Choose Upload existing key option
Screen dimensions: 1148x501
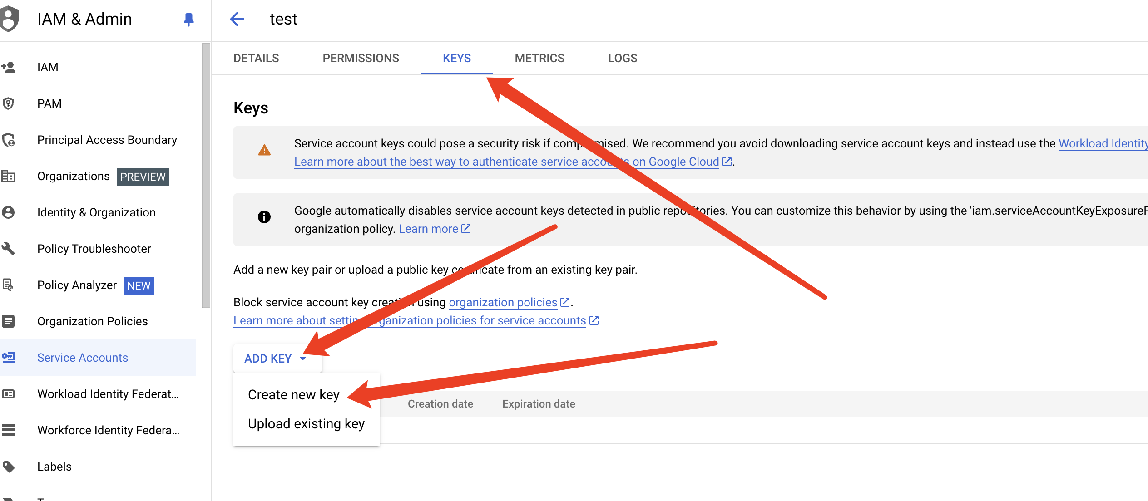tap(306, 424)
